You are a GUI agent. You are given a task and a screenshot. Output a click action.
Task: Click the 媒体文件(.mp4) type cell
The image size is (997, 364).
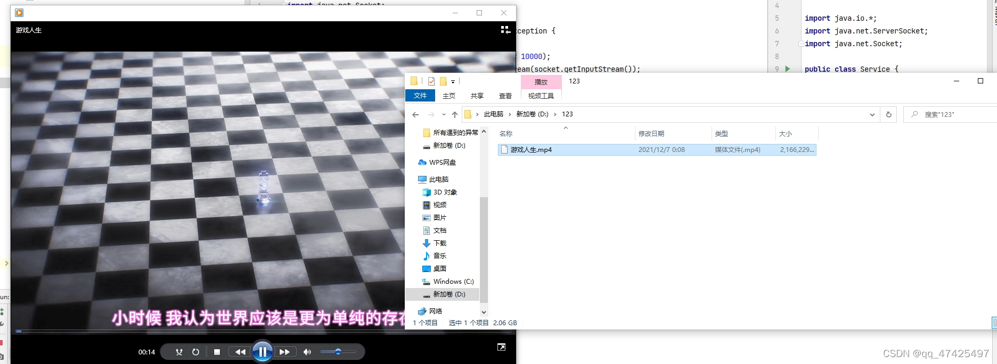(x=738, y=150)
